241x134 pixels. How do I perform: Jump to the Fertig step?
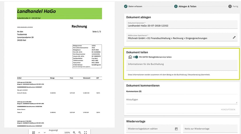[233, 6]
